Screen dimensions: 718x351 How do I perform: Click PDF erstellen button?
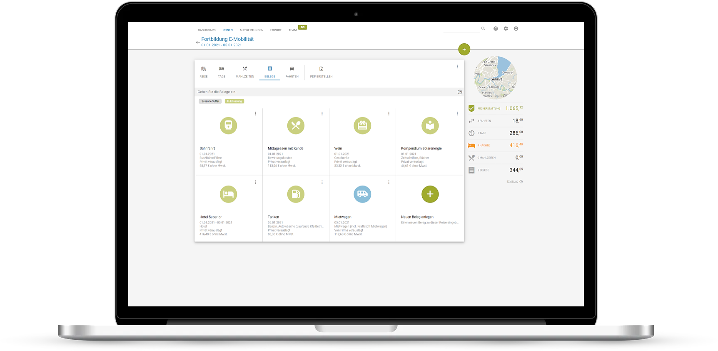(x=321, y=72)
